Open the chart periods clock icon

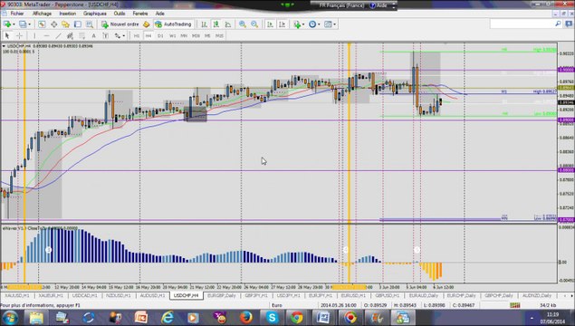coord(312,24)
